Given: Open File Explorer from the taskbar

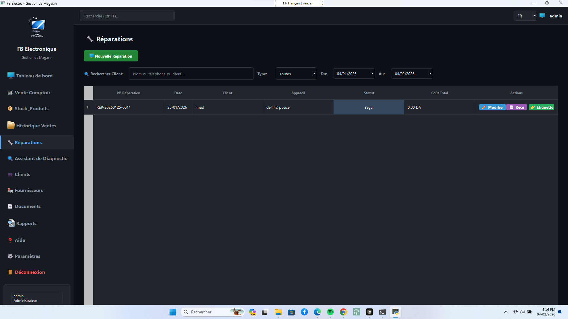Looking at the screenshot, I should pos(278,312).
